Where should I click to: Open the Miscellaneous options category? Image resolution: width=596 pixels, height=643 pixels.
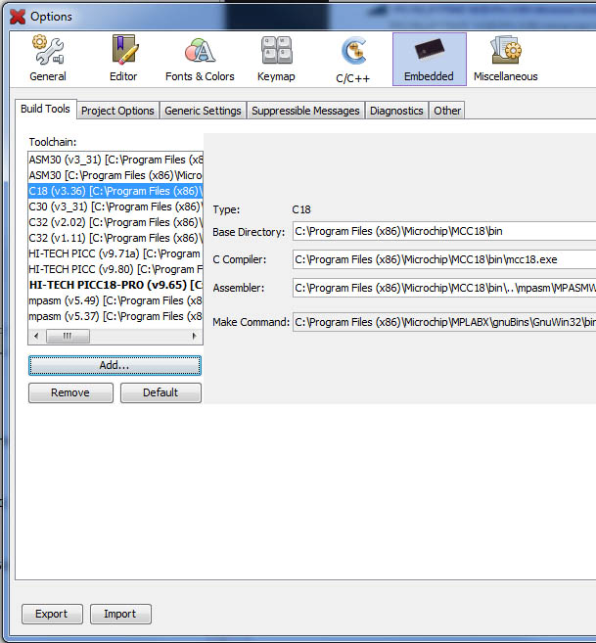click(505, 59)
